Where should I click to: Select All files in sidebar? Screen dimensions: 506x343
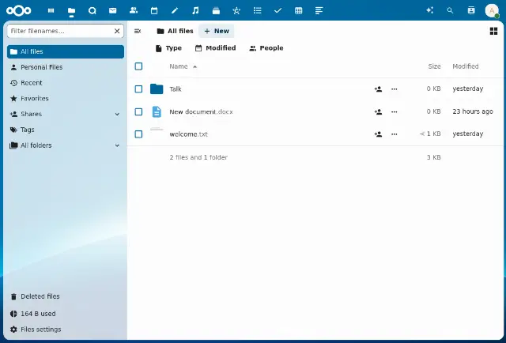click(x=66, y=51)
